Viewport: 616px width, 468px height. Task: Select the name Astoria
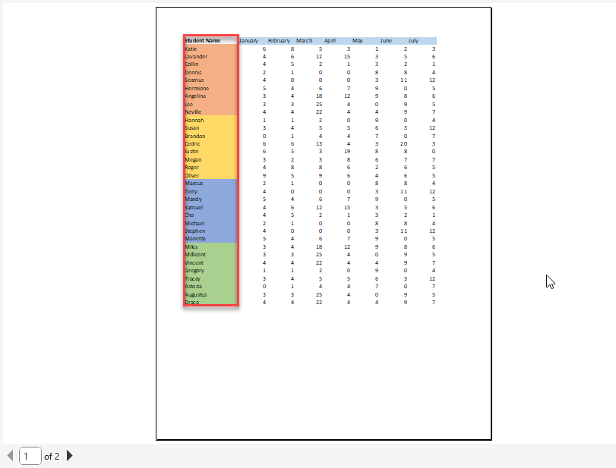[x=193, y=287]
